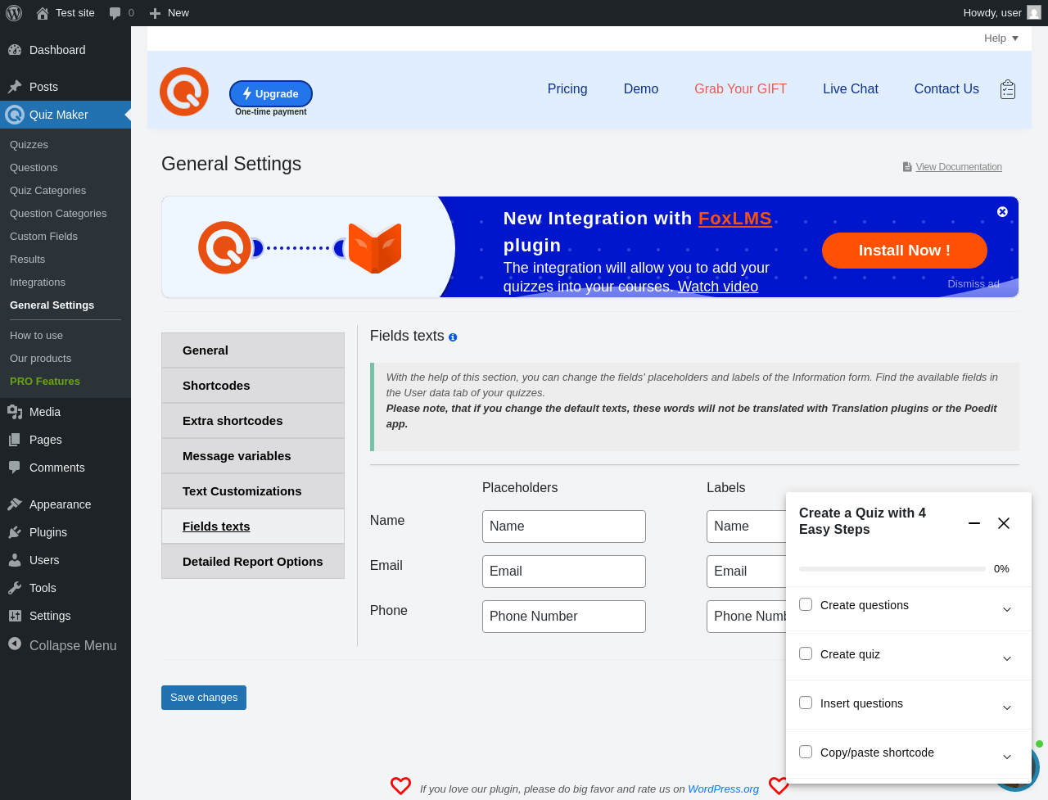Click the Save changes button

click(204, 698)
